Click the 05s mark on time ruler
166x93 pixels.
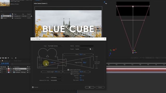click(116, 65)
